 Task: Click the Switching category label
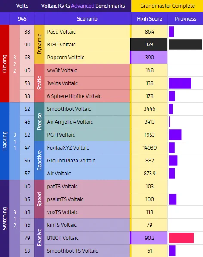(x=5, y=218)
